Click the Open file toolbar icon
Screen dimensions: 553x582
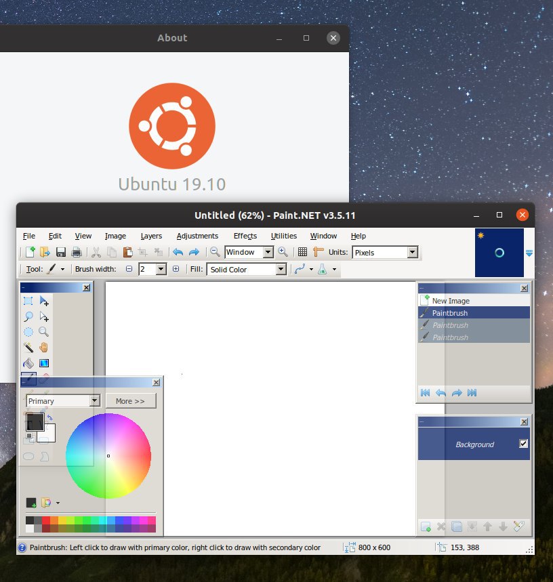(45, 252)
